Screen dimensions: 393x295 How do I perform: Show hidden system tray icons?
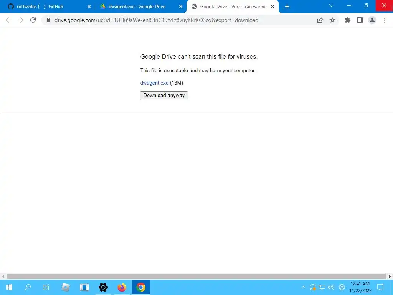tap(303, 287)
